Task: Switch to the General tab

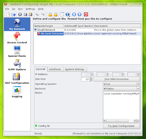Action: tap(41, 69)
